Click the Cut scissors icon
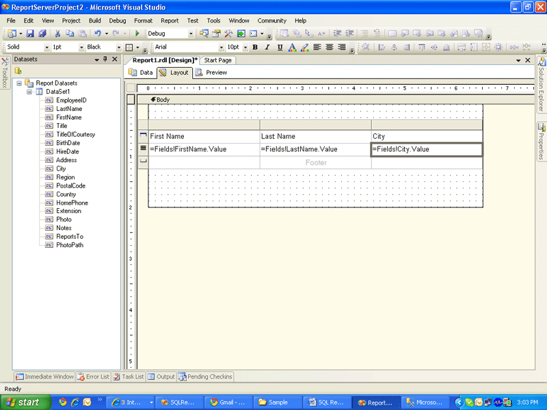The image size is (547, 410). tap(58, 33)
